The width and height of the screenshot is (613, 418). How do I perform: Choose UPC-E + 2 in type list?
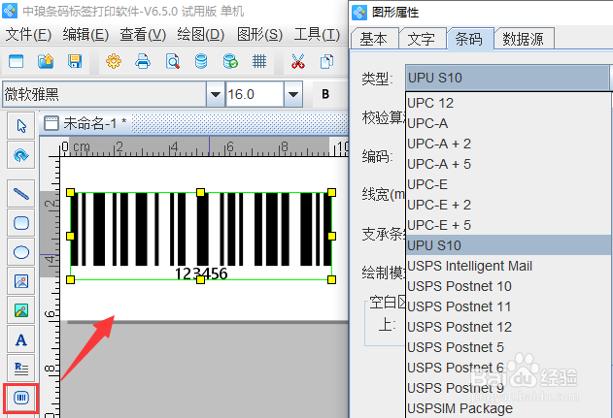tap(508, 205)
